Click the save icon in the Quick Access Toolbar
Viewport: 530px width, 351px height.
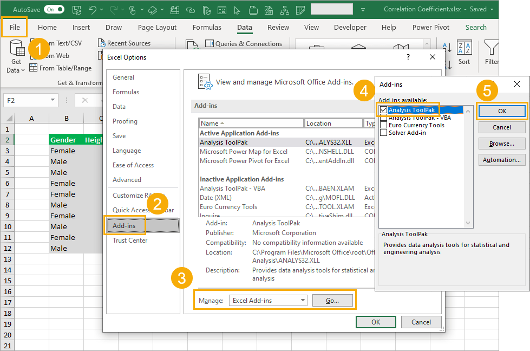click(x=77, y=10)
